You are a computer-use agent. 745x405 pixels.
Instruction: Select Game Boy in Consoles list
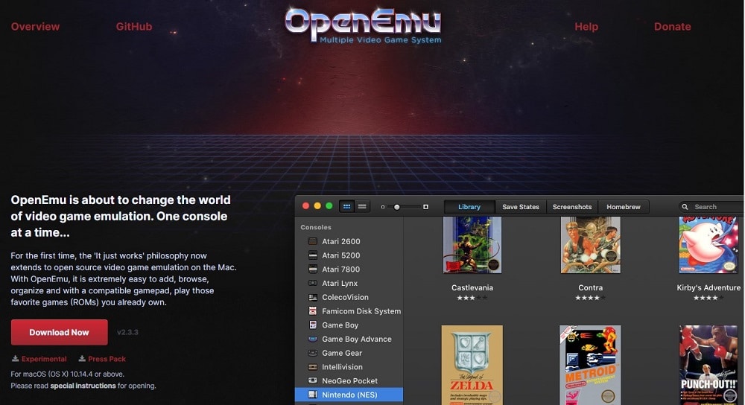(349, 325)
